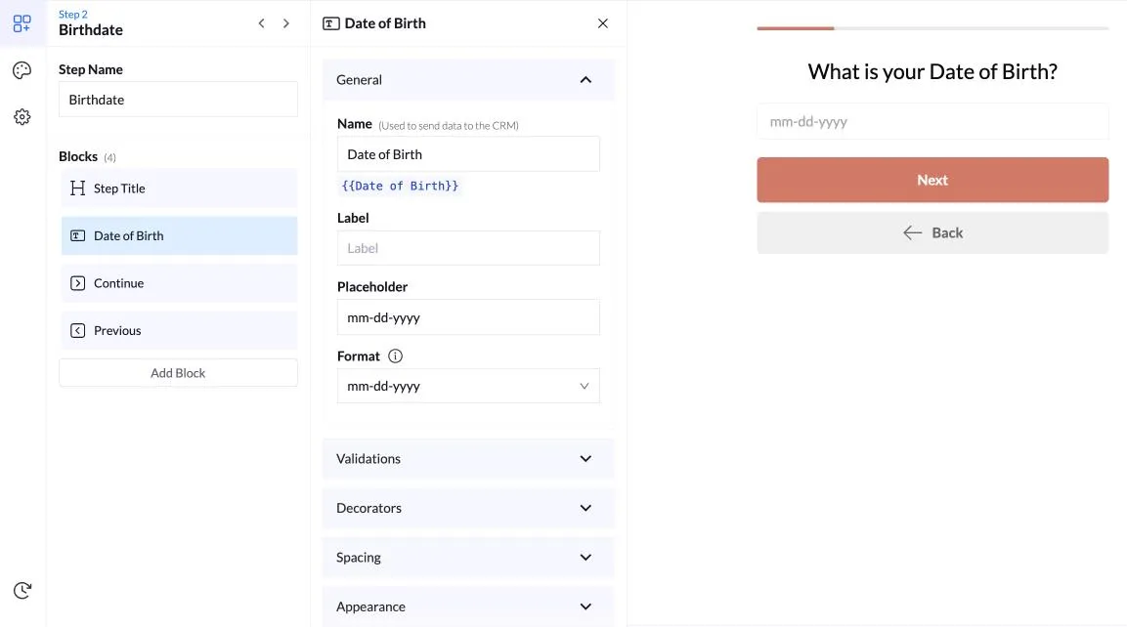Viewport: 1127px width, 627px height.
Task: Expand the Spacing section
Action: coord(468,558)
